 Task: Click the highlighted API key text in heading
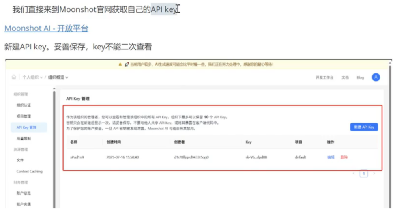coord(164,9)
